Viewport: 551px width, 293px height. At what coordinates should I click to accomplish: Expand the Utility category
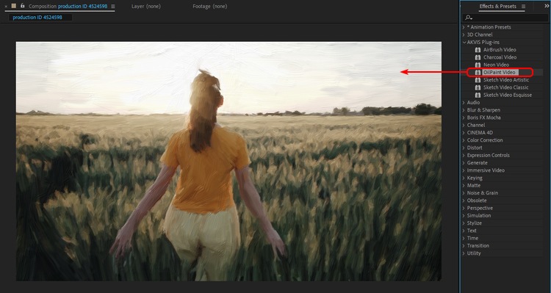pyautogui.click(x=464, y=253)
